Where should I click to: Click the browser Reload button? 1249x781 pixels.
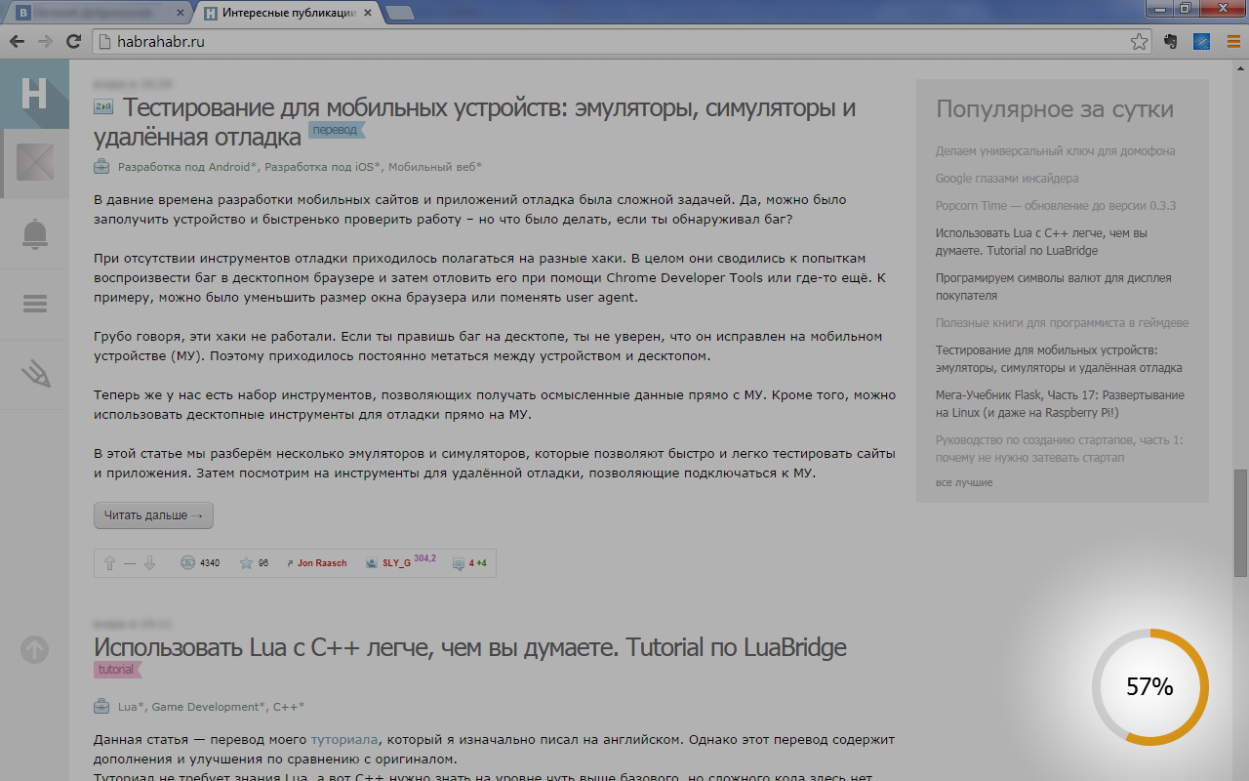point(73,41)
